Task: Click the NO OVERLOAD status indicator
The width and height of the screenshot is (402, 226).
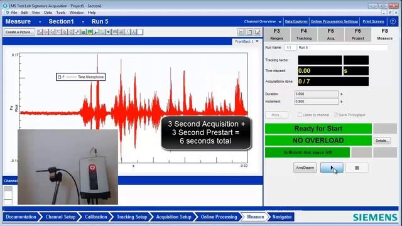Action: coord(318,141)
